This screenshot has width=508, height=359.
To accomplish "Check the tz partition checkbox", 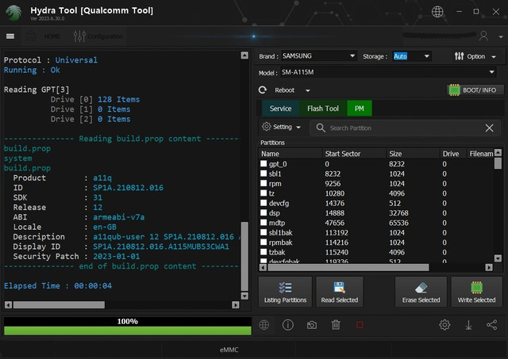I will point(264,193).
